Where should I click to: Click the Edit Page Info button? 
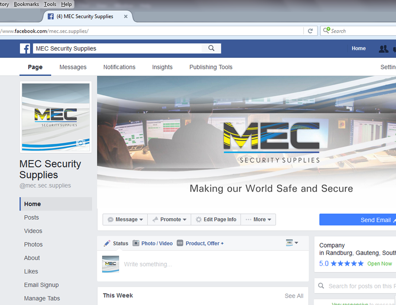coord(216,219)
